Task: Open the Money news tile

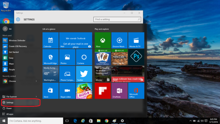Action: [x=103, y=74]
